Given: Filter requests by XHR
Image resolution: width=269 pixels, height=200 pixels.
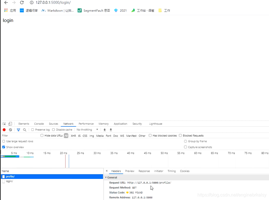Looking at the screenshot, I should 73,136.
